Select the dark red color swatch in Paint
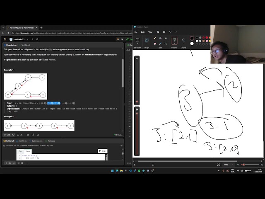265x199 pixels. (x=203, y=38)
